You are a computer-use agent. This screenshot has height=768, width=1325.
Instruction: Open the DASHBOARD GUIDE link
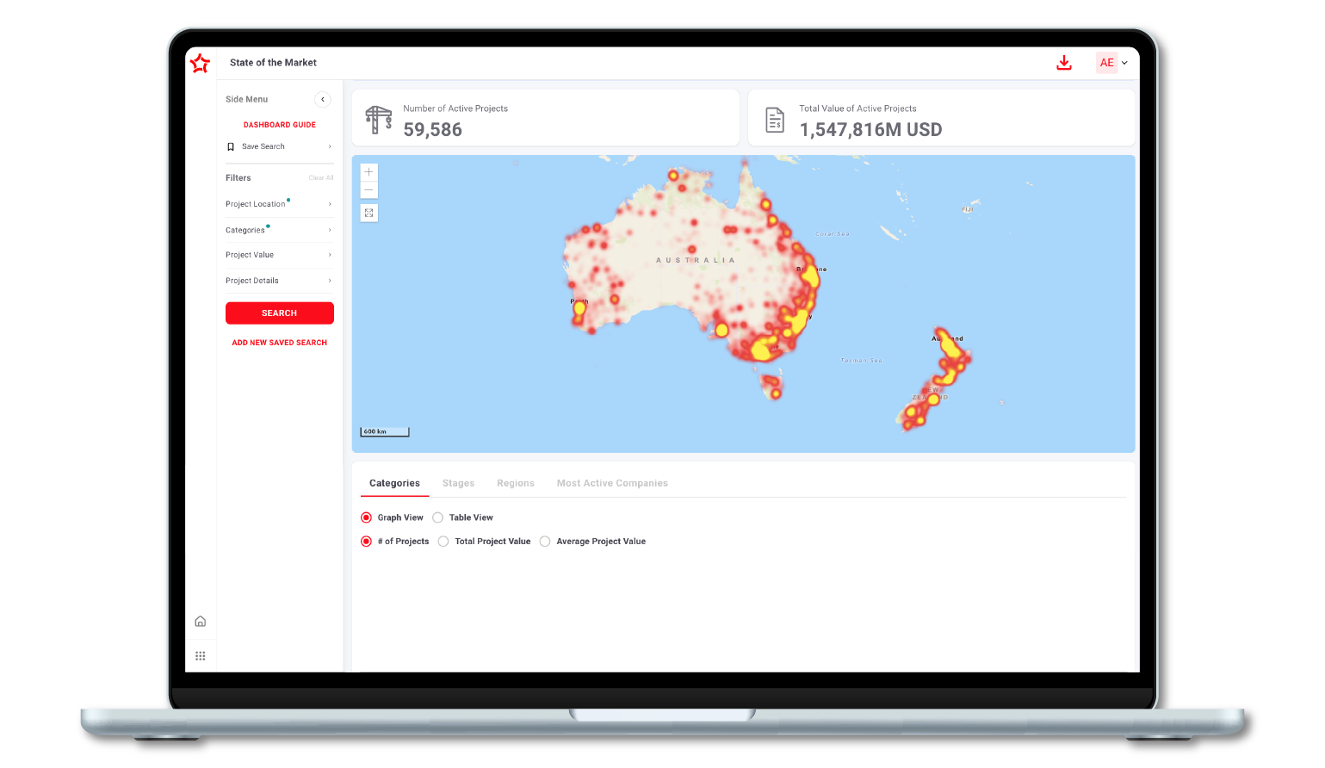click(279, 125)
